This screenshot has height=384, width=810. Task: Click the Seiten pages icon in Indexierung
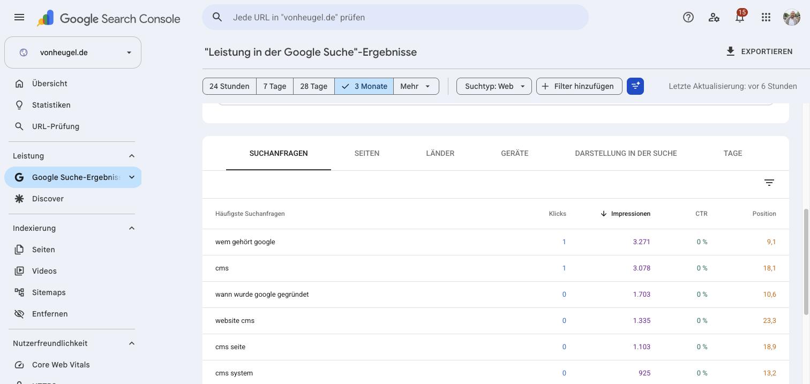pos(19,250)
